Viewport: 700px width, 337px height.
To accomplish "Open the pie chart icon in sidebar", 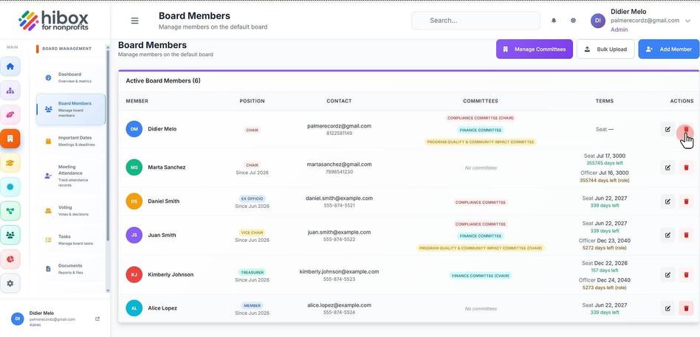I will click(10, 259).
